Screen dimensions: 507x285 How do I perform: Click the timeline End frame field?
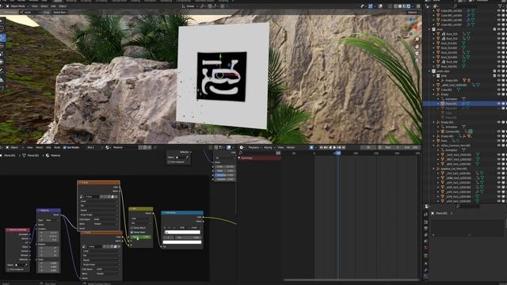[412, 147]
